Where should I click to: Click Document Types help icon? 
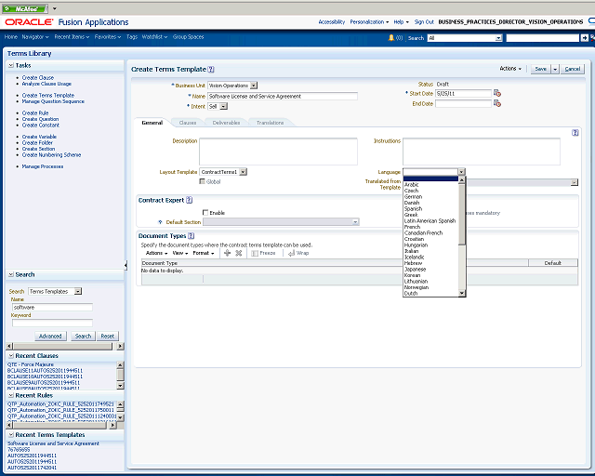(x=191, y=236)
